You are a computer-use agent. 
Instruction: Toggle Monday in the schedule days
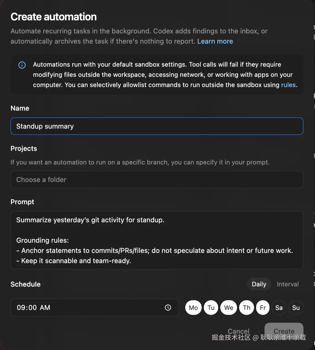(193, 308)
